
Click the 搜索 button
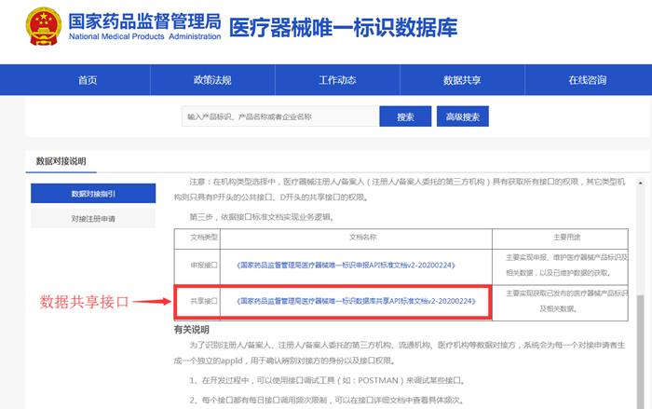[405, 116]
